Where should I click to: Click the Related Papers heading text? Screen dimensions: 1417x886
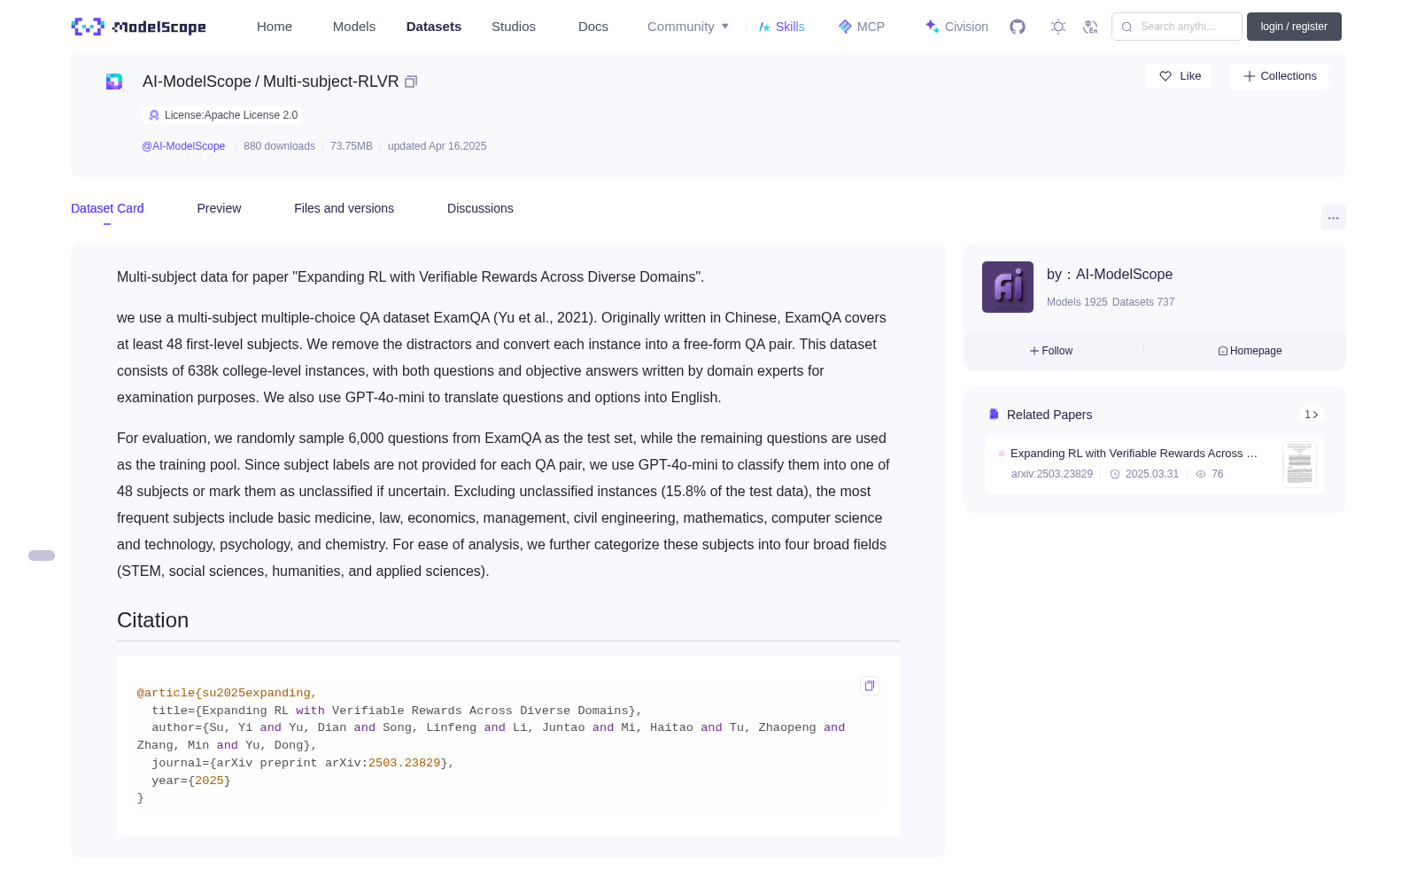[x=1049, y=415]
